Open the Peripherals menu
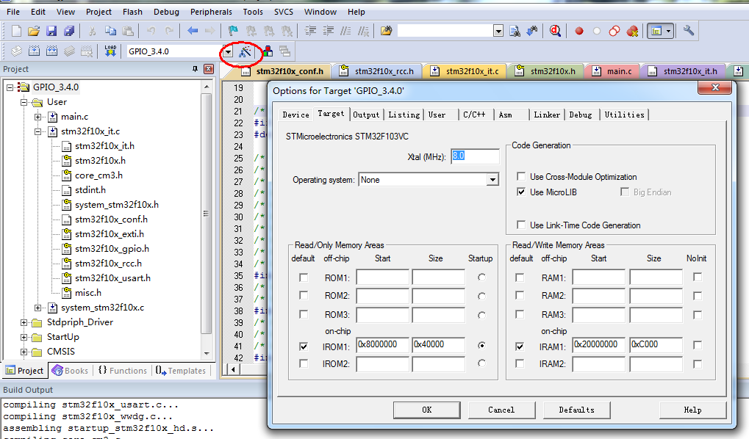This screenshot has width=749, height=439. tap(211, 12)
